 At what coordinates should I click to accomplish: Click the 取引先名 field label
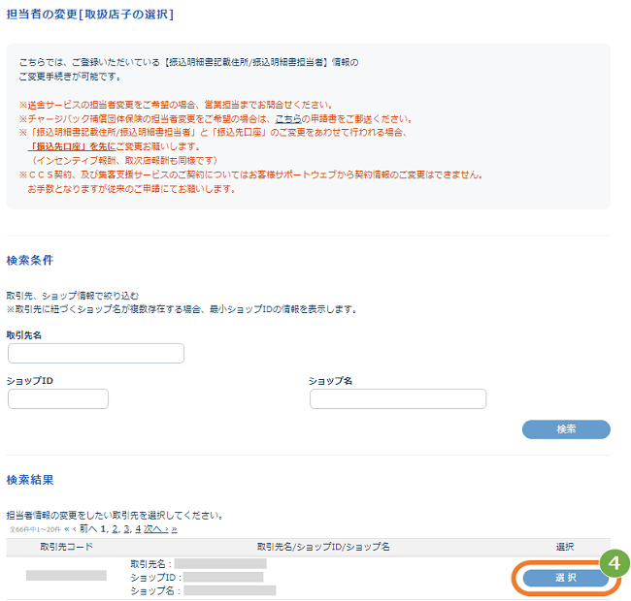coord(23,335)
